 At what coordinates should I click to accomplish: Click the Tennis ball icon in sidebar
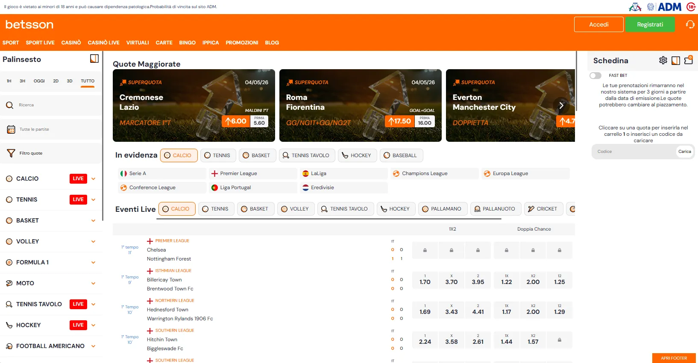pyautogui.click(x=9, y=199)
